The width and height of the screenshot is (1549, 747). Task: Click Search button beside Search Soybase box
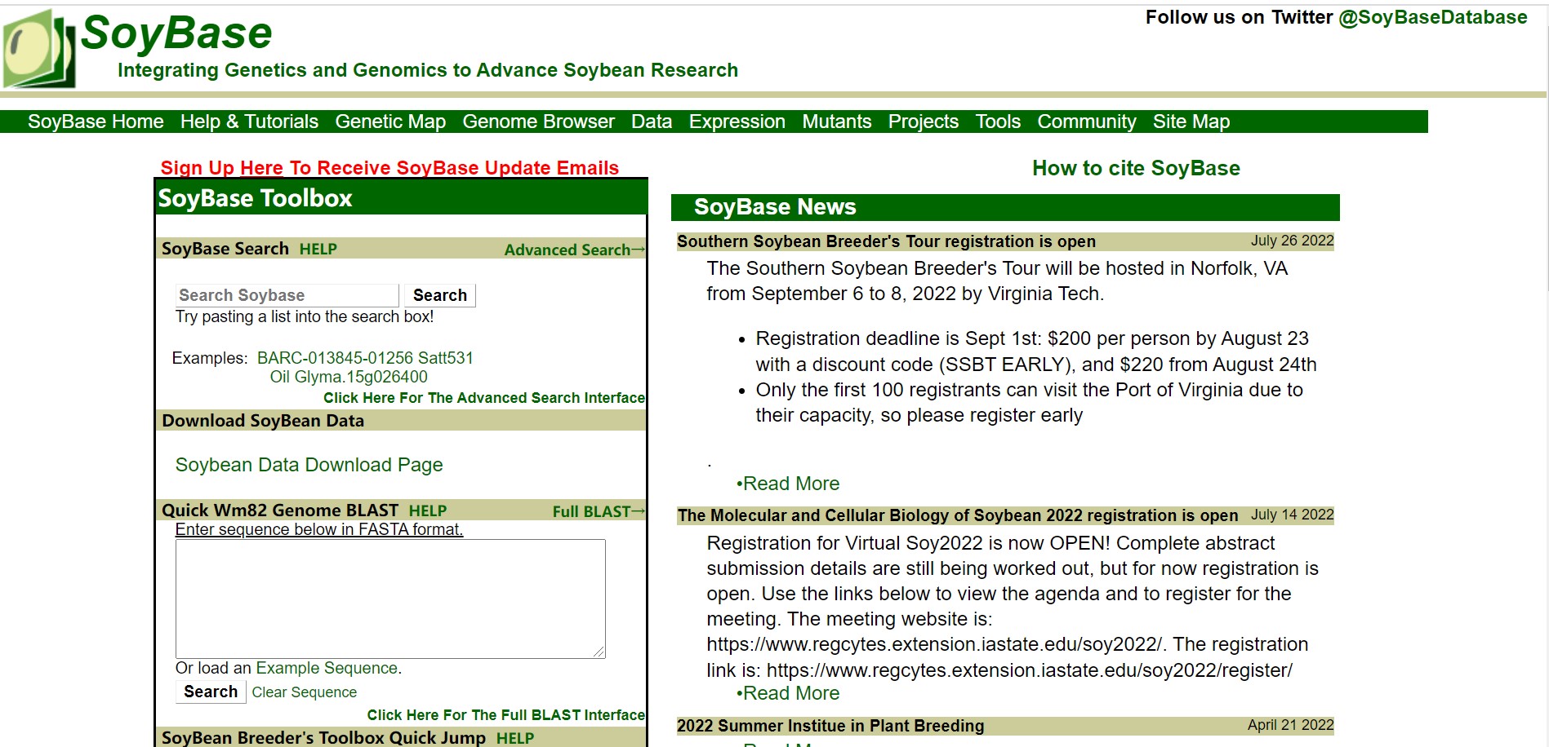point(440,295)
